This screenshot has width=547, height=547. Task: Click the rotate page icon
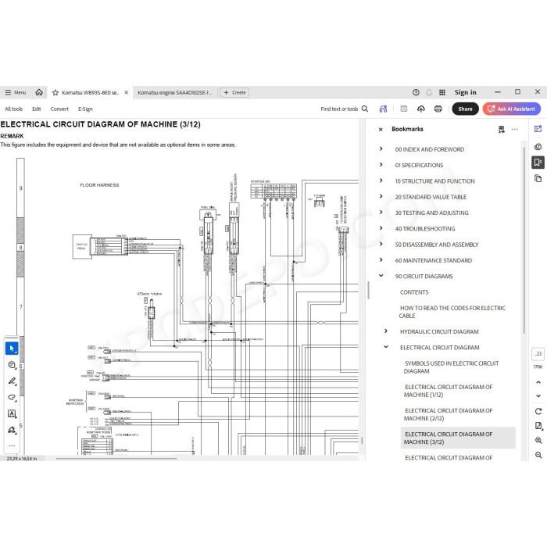(x=538, y=411)
